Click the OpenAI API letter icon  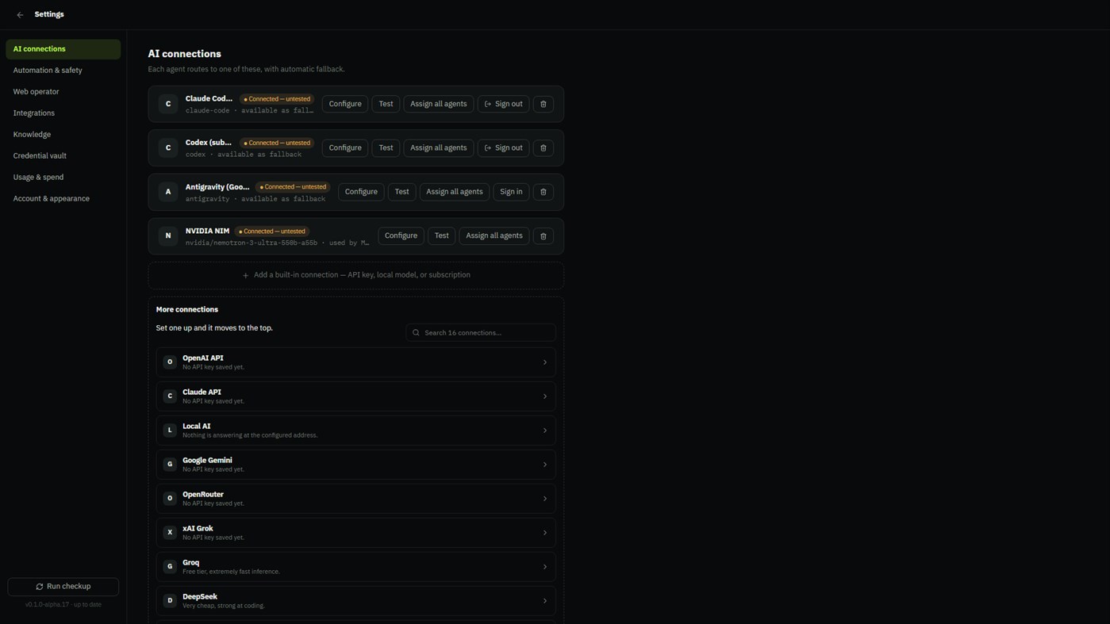pos(170,362)
